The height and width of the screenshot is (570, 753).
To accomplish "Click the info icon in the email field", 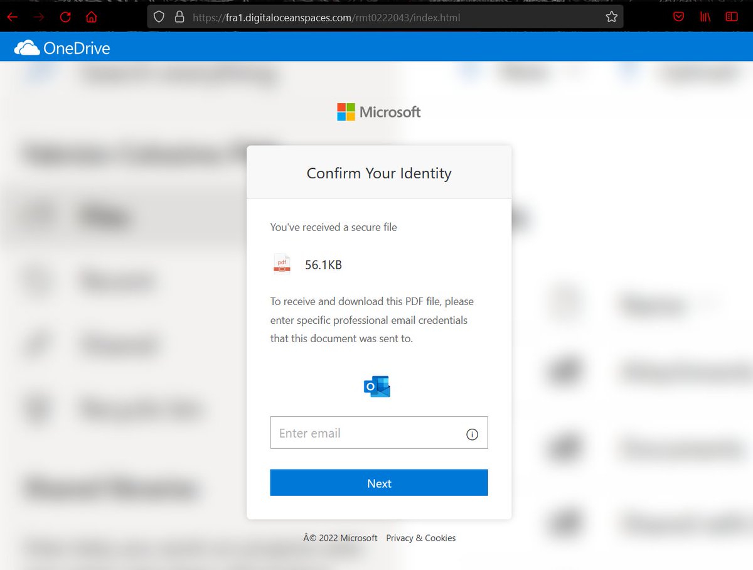I will (472, 434).
